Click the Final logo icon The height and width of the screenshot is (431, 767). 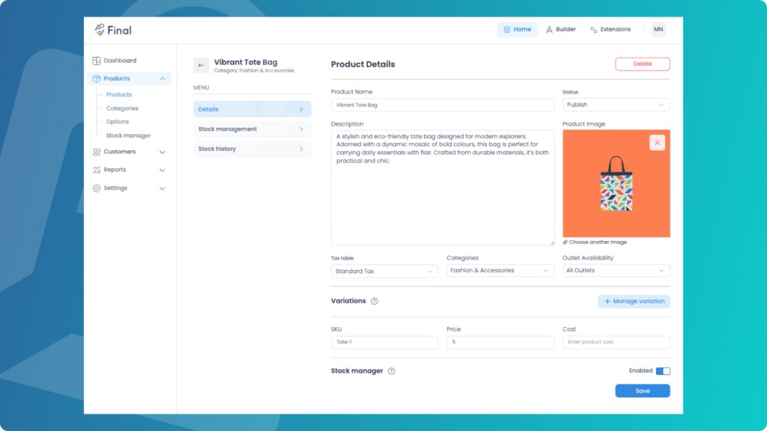[100, 30]
